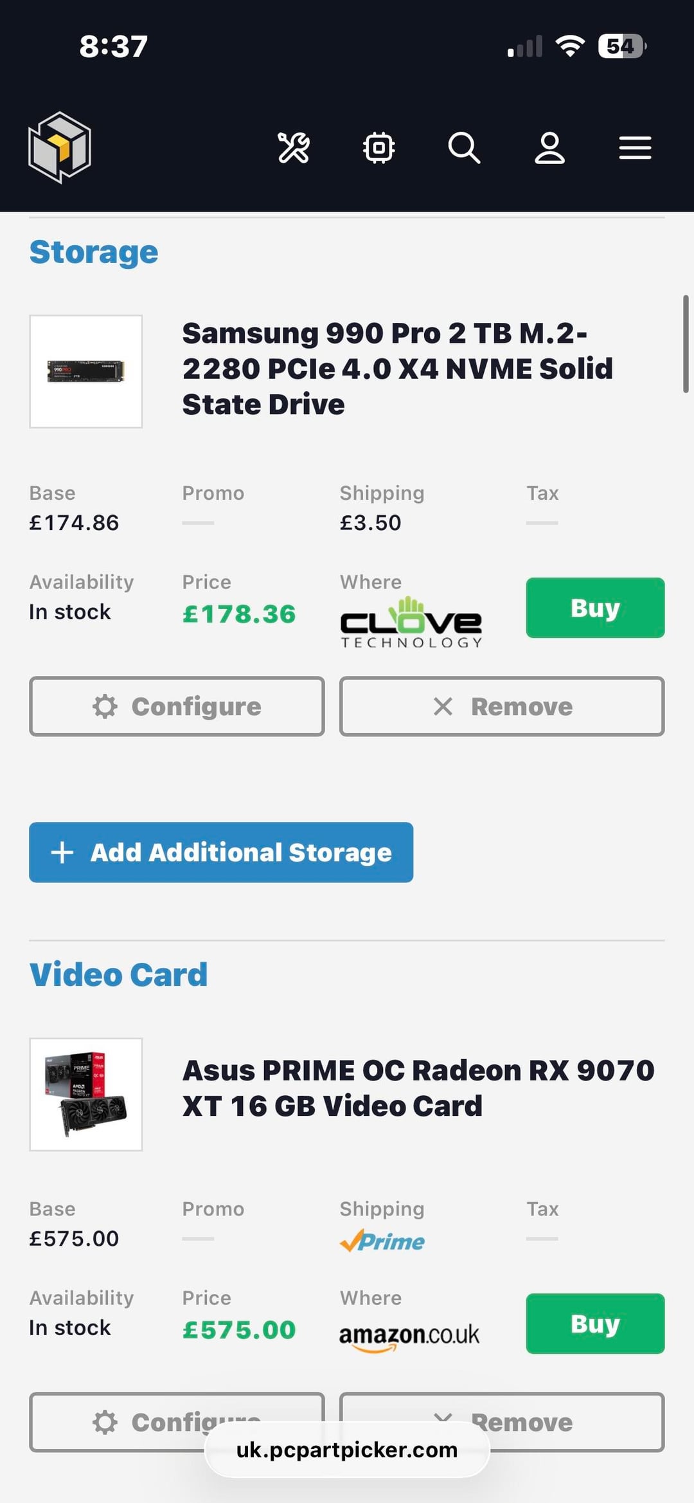Click the amazon.co.uk merchant logo
Image resolution: width=694 pixels, height=1503 pixels.
pyautogui.click(x=409, y=1337)
